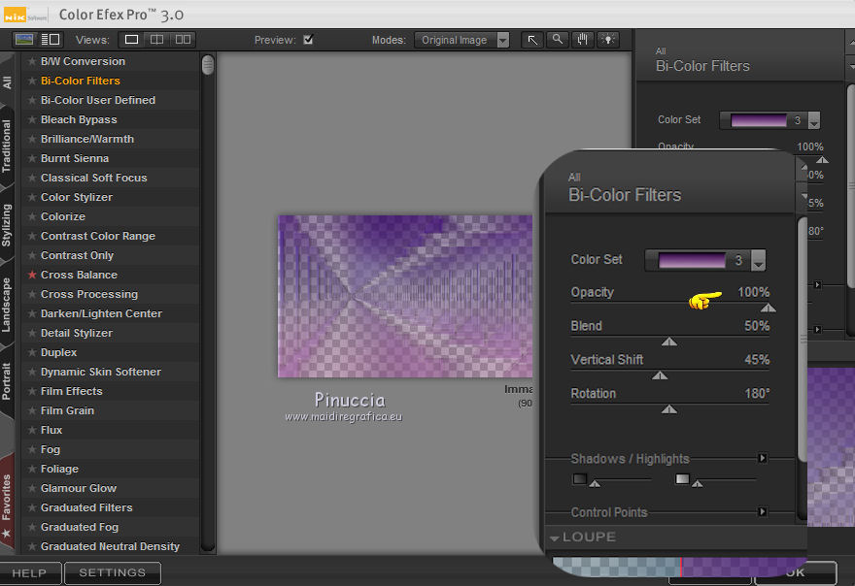The height and width of the screenshot is (586, 855).
Task: Select the Film Effects filter
Action: point(72,391)
